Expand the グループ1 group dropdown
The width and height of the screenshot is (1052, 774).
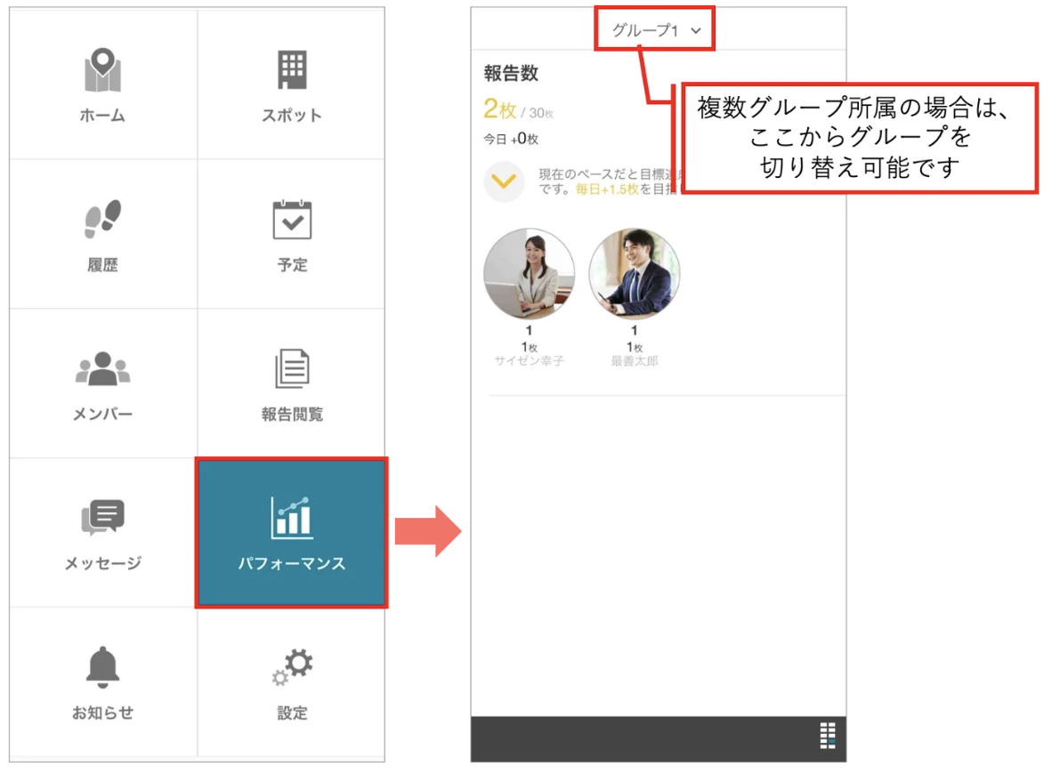(655, 30)
